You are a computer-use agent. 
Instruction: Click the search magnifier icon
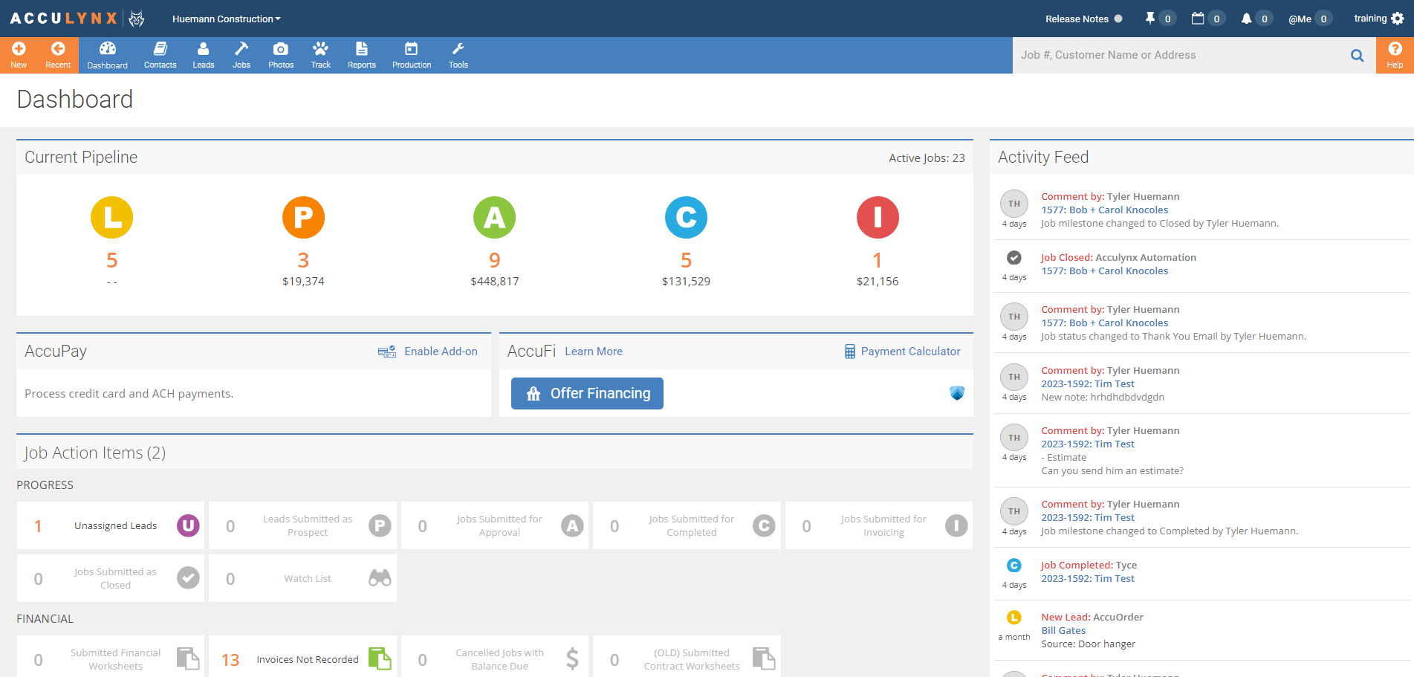[x=1357, y=55]
